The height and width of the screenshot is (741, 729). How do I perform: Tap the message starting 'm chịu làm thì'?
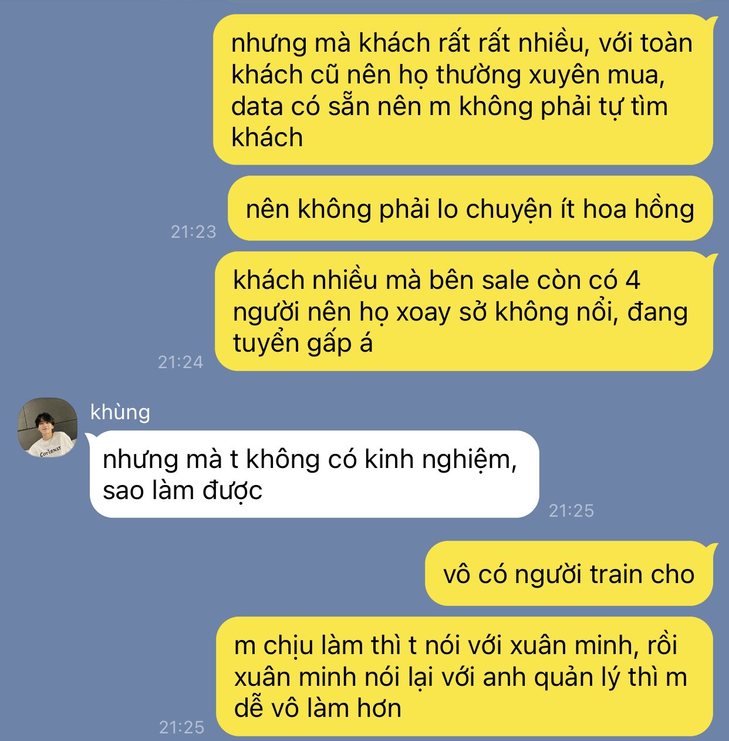(x=465, y=676)
